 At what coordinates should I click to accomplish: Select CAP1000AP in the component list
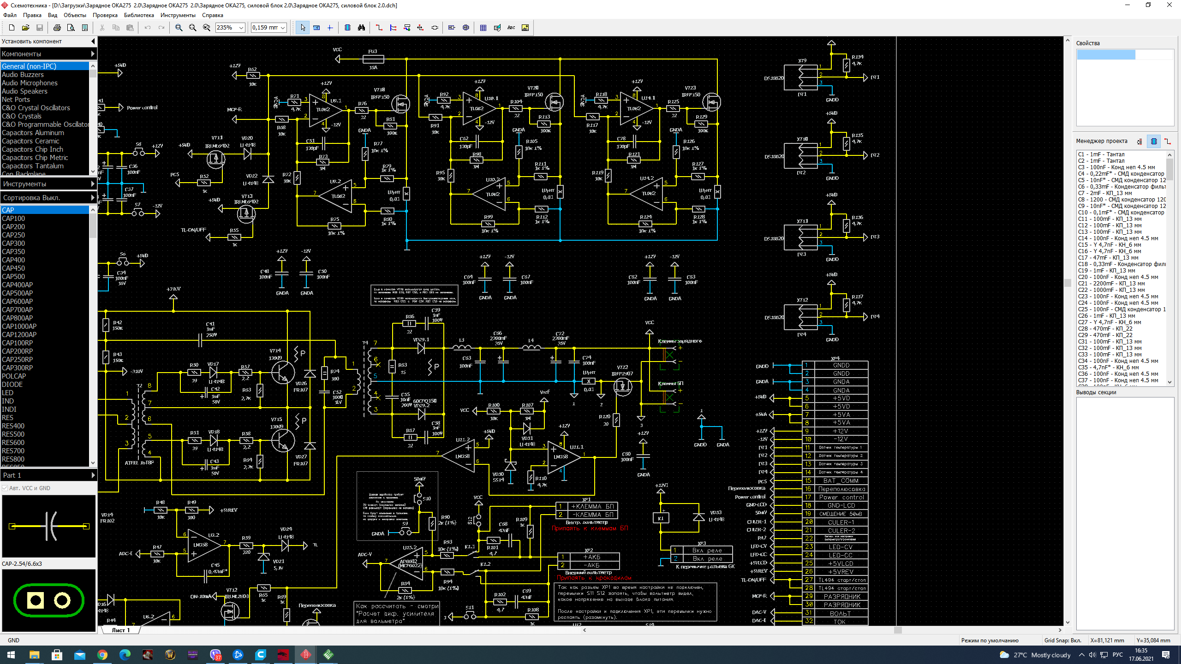click(19, 326)
